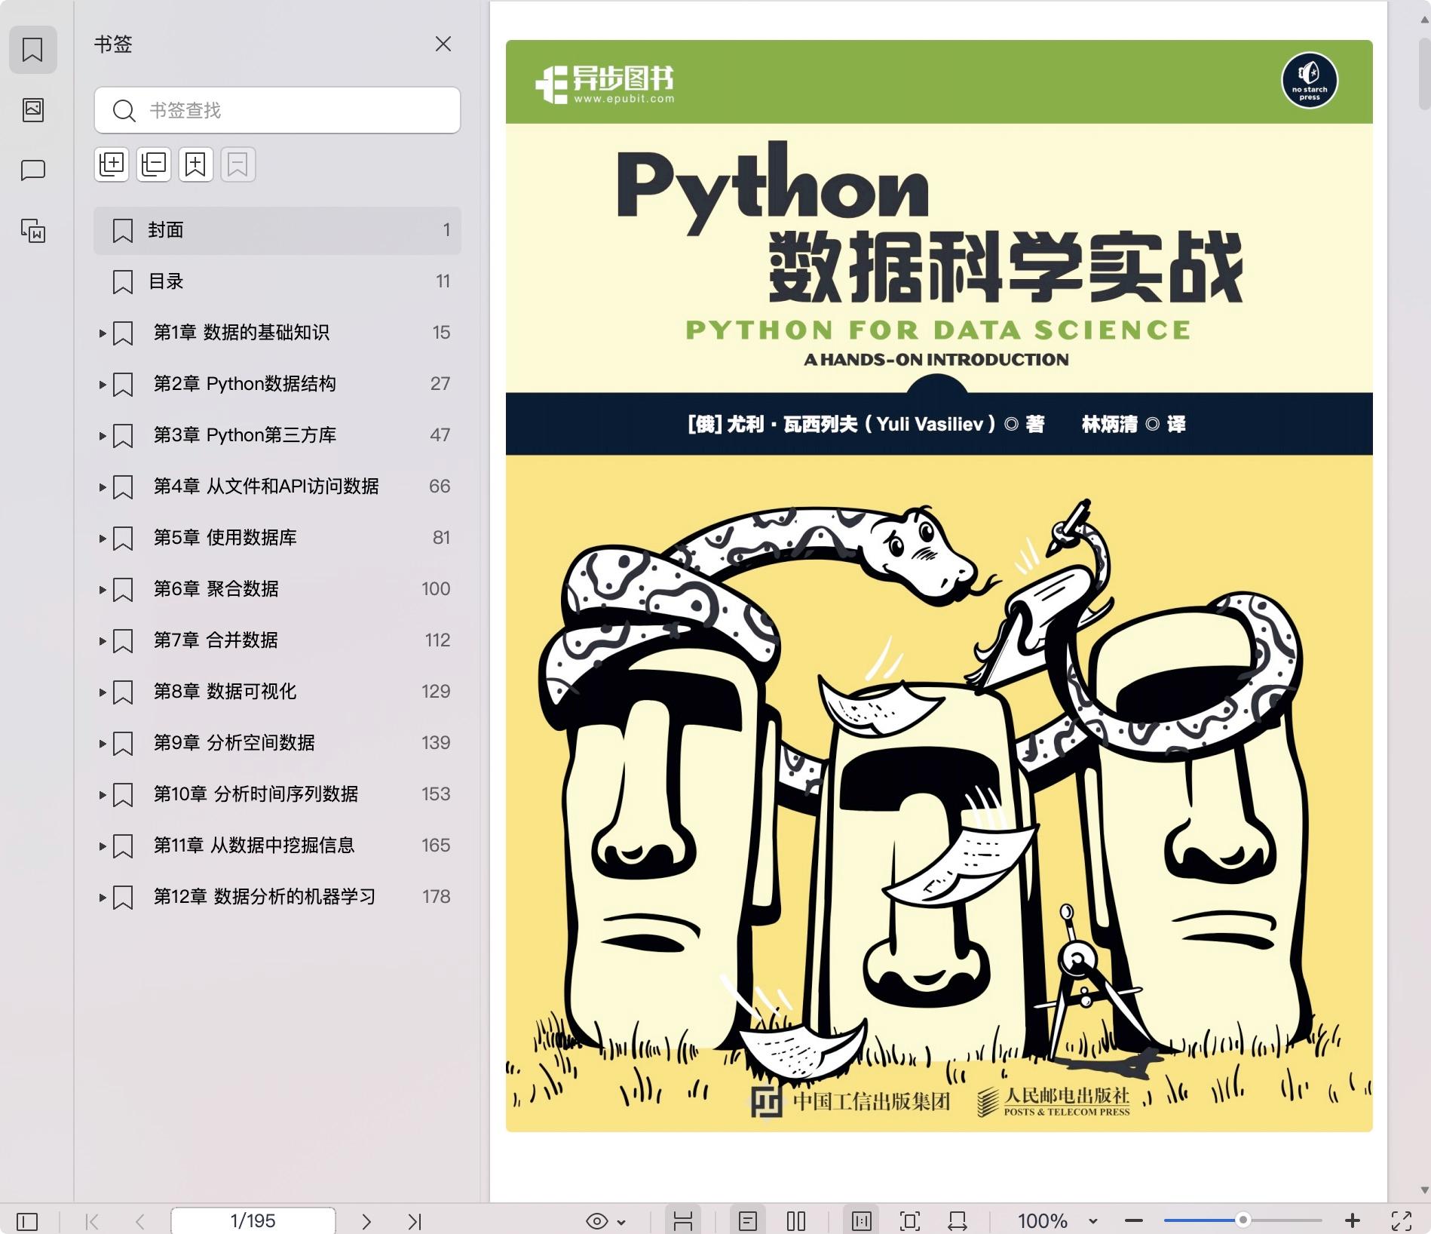Select single page view
This screenshot has height=1234, width=1431.
click(748, 1220)
